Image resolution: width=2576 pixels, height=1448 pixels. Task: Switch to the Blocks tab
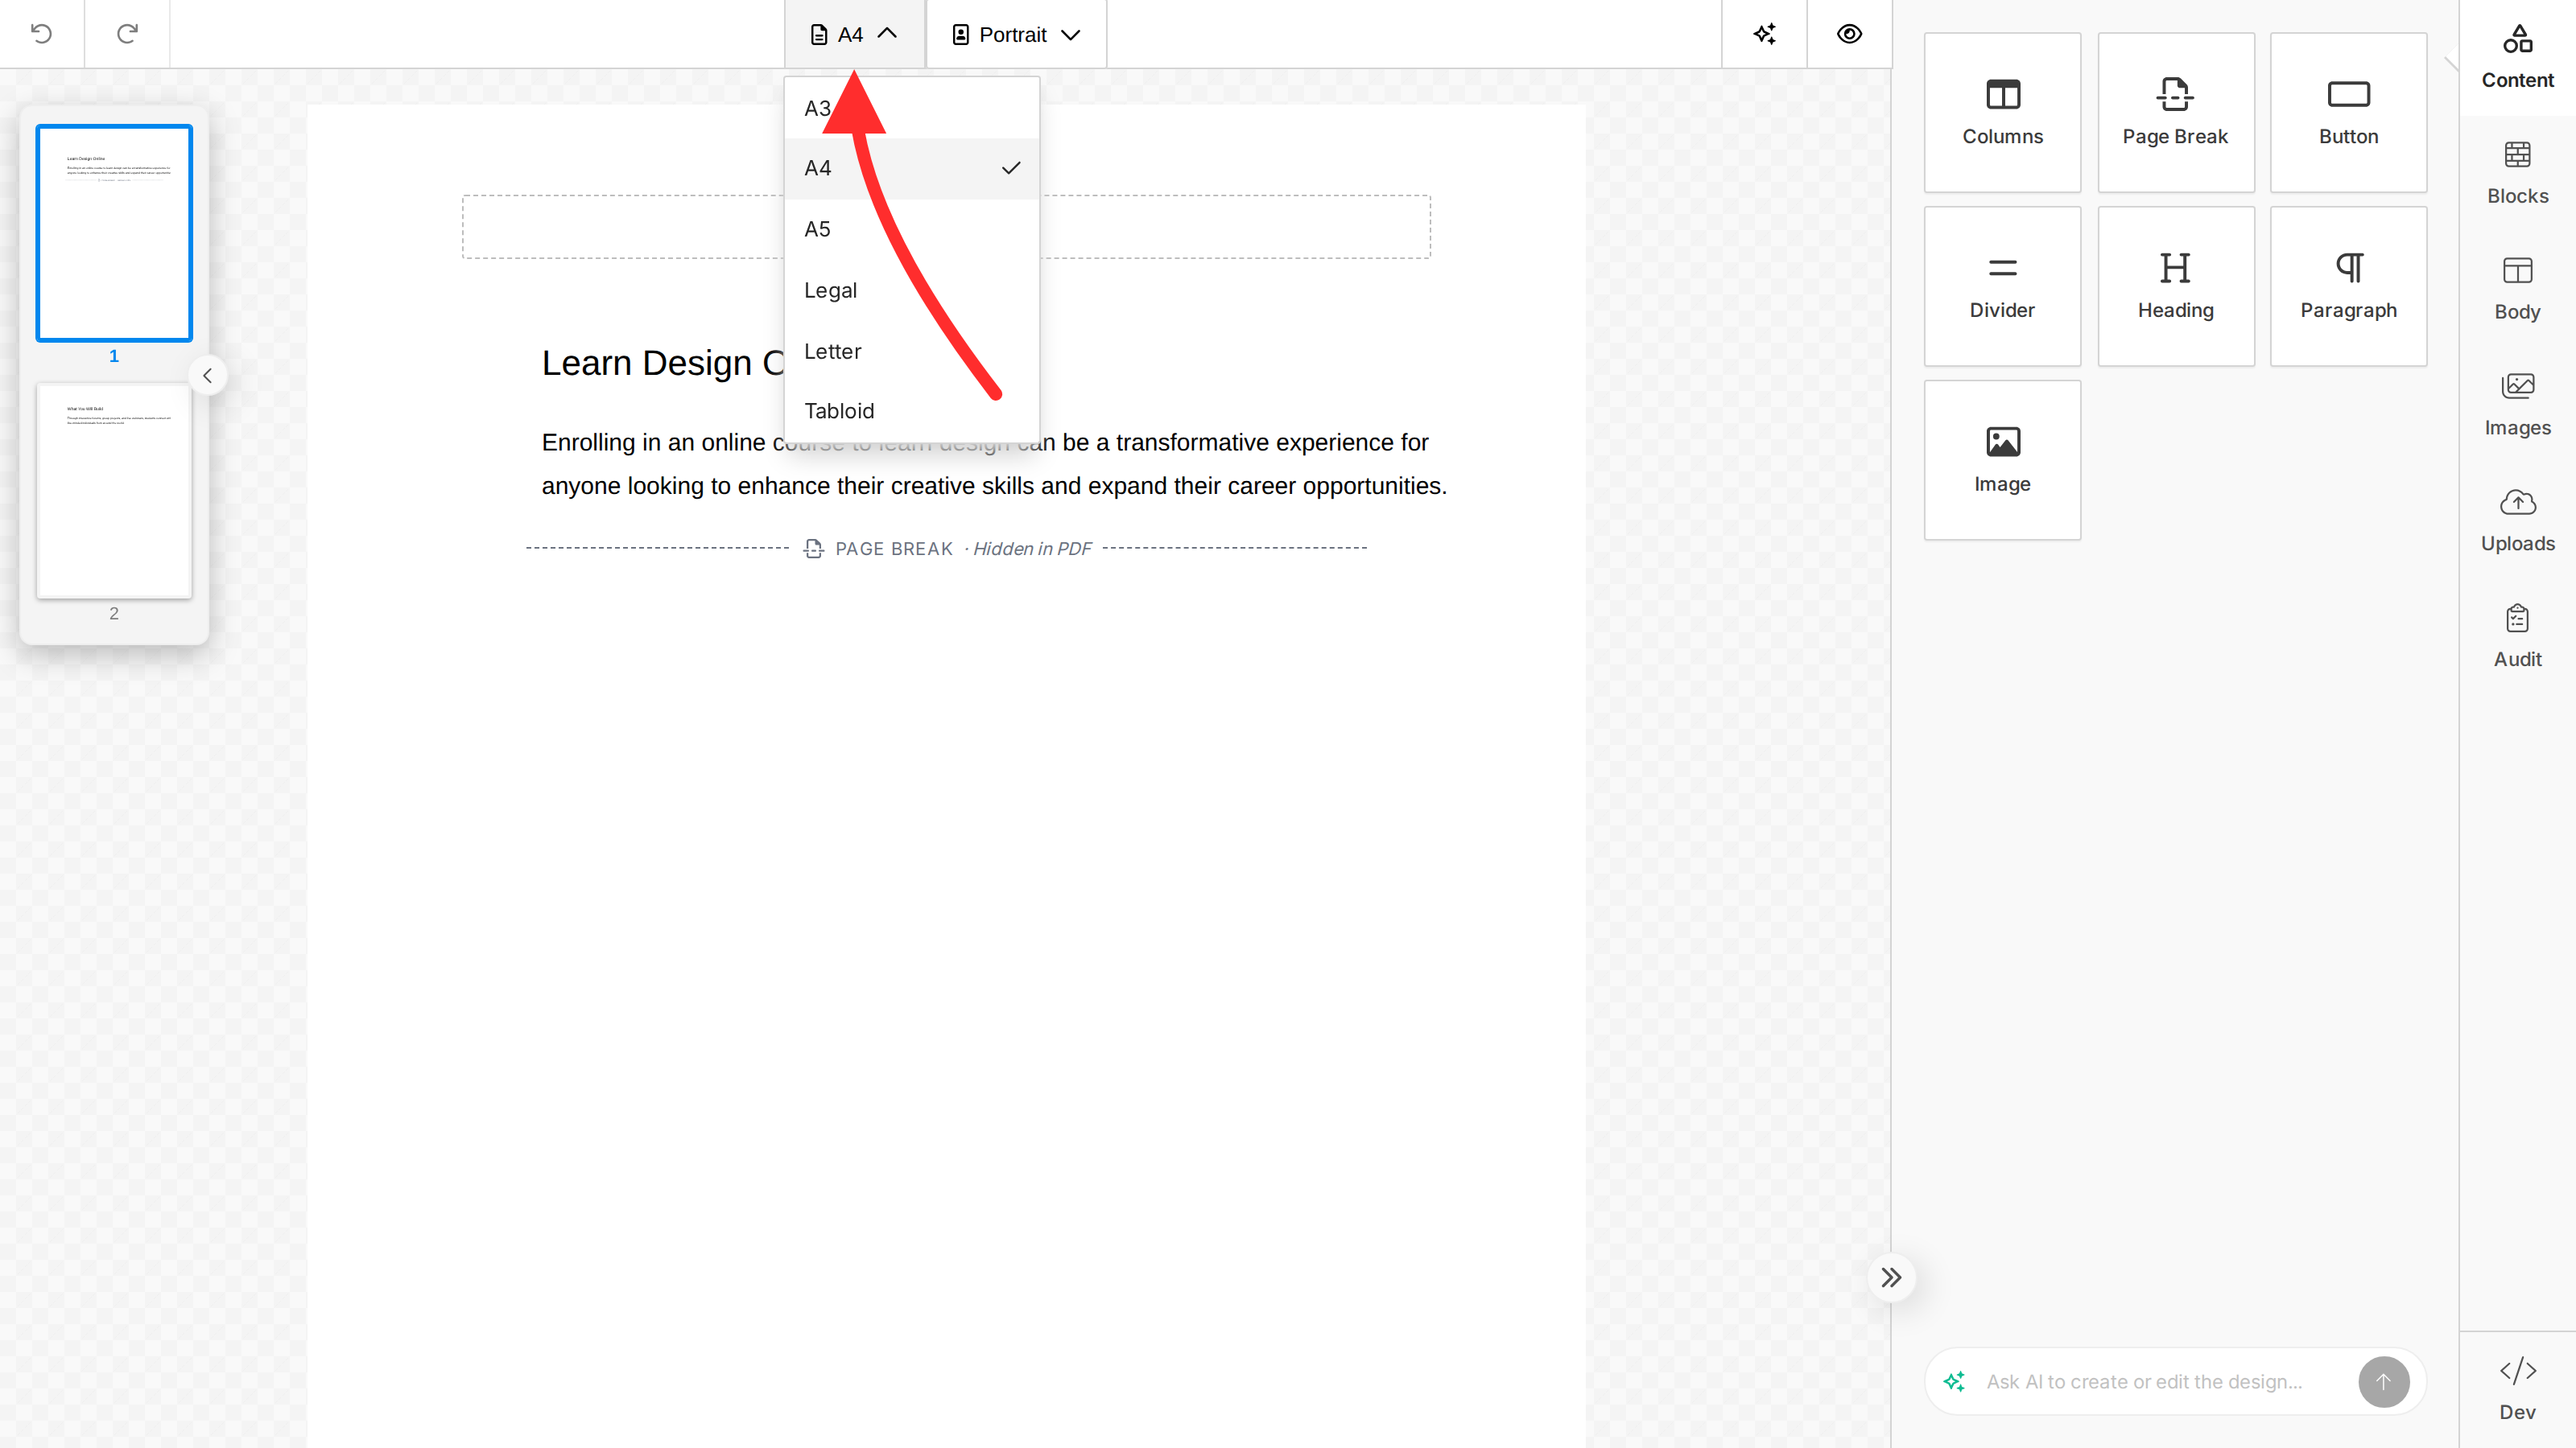click(2517, 173)
